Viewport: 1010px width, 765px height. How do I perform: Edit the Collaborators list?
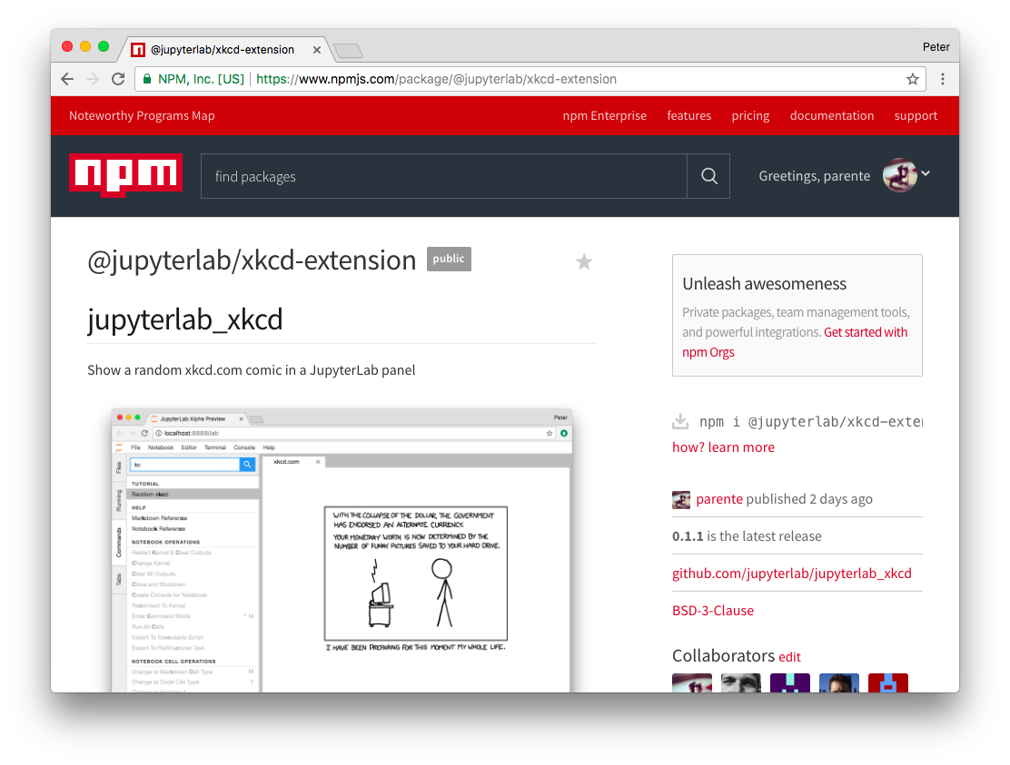pos(789,657)
